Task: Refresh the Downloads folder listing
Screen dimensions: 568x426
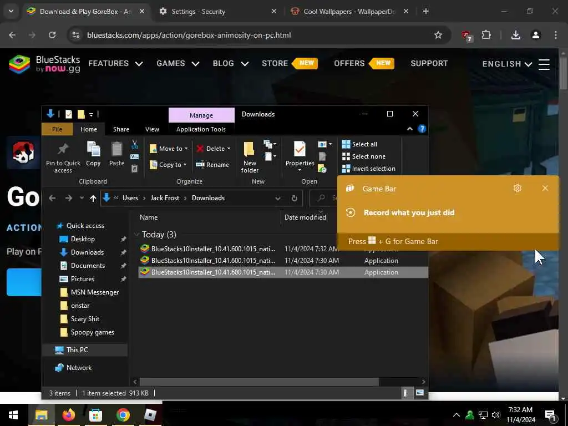Action: tap(294, 198)
